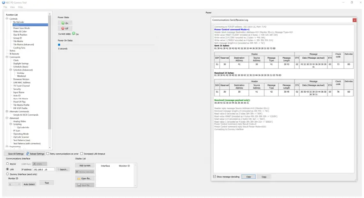364x198 pixels.
Task: Select Group ID tree item
Action: point(17,38)
